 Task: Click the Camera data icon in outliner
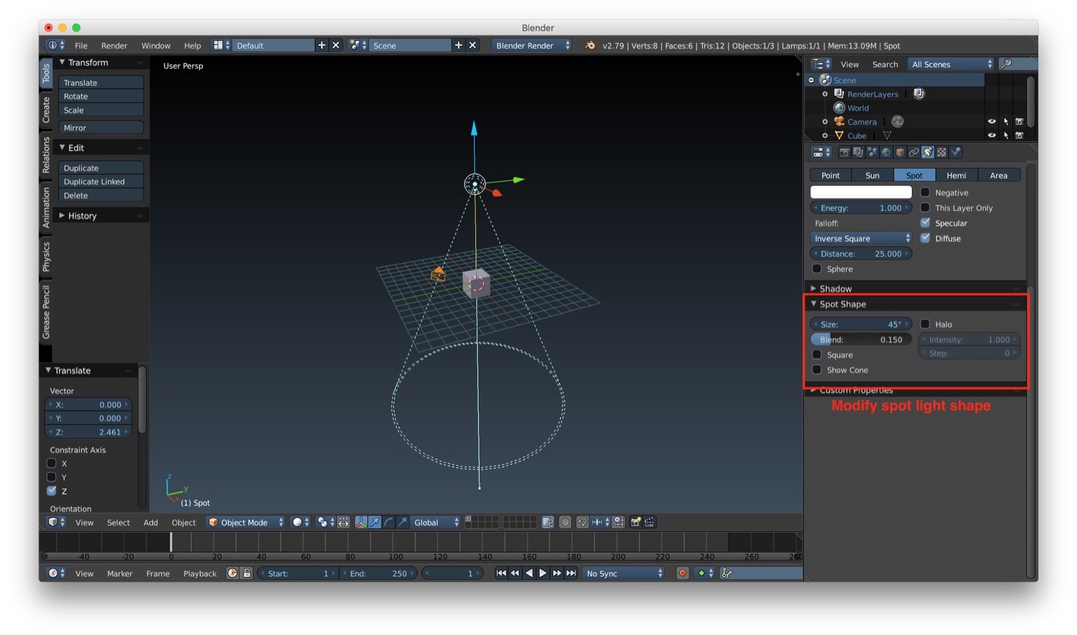tap(897, 121)
